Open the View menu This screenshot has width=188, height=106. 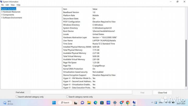[x=13, y=5]
